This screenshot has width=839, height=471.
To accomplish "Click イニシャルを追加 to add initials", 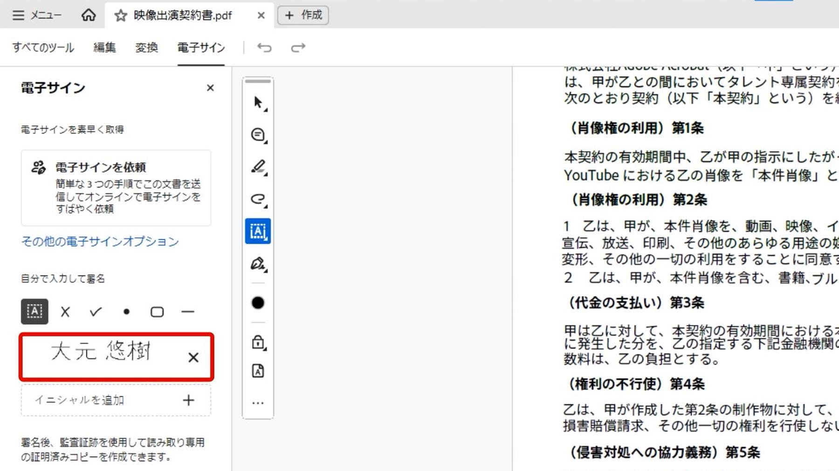I will click(x=116, y=400).
